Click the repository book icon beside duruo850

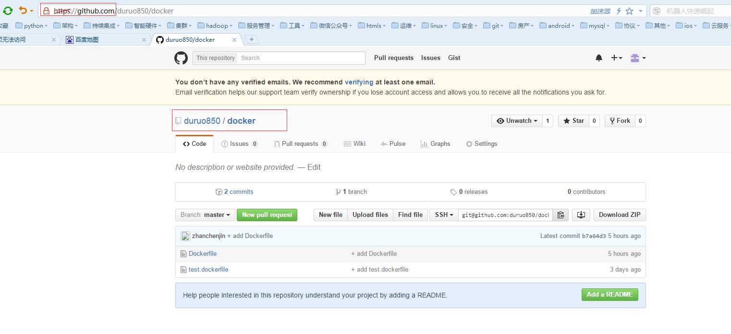pos(178,121)
